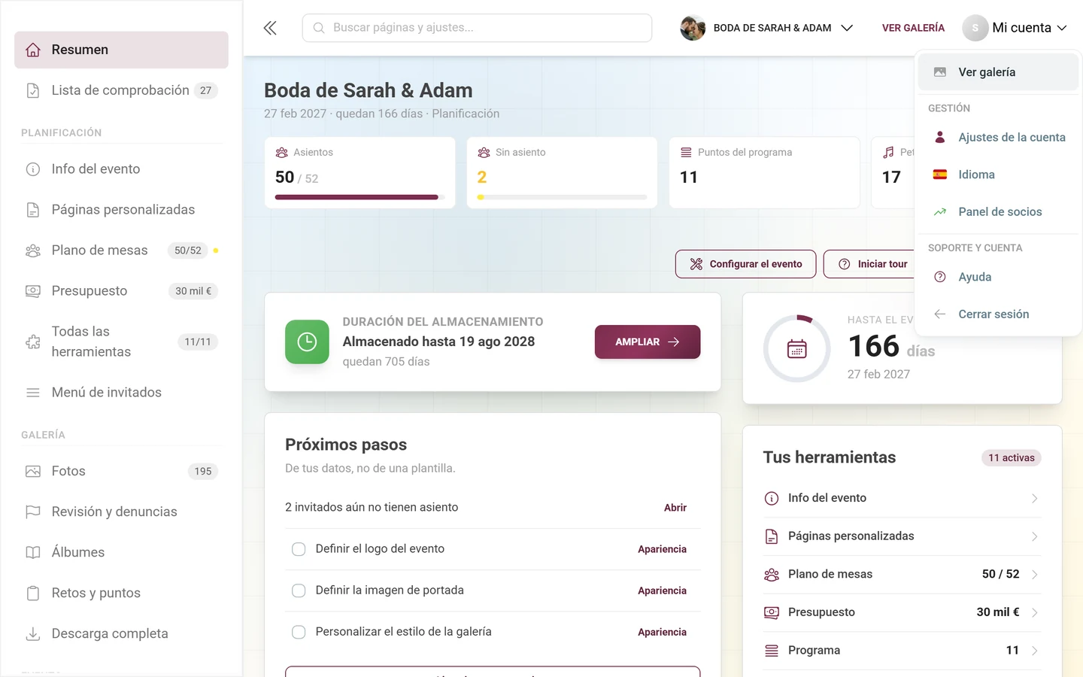1083x677 pixels.
Task: Focus the Buscar páginas y ajustes search field
Action: [477, 28]
